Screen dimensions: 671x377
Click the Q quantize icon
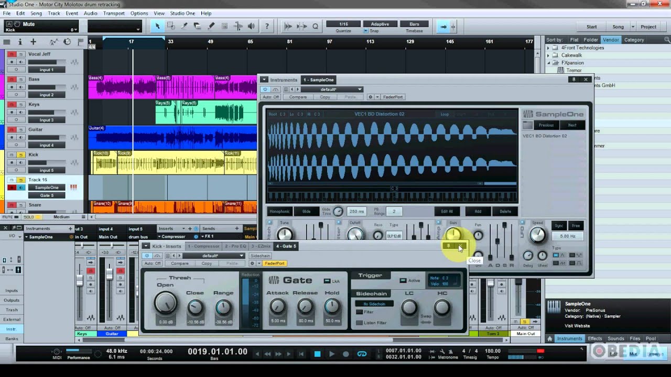coord(316,26)
